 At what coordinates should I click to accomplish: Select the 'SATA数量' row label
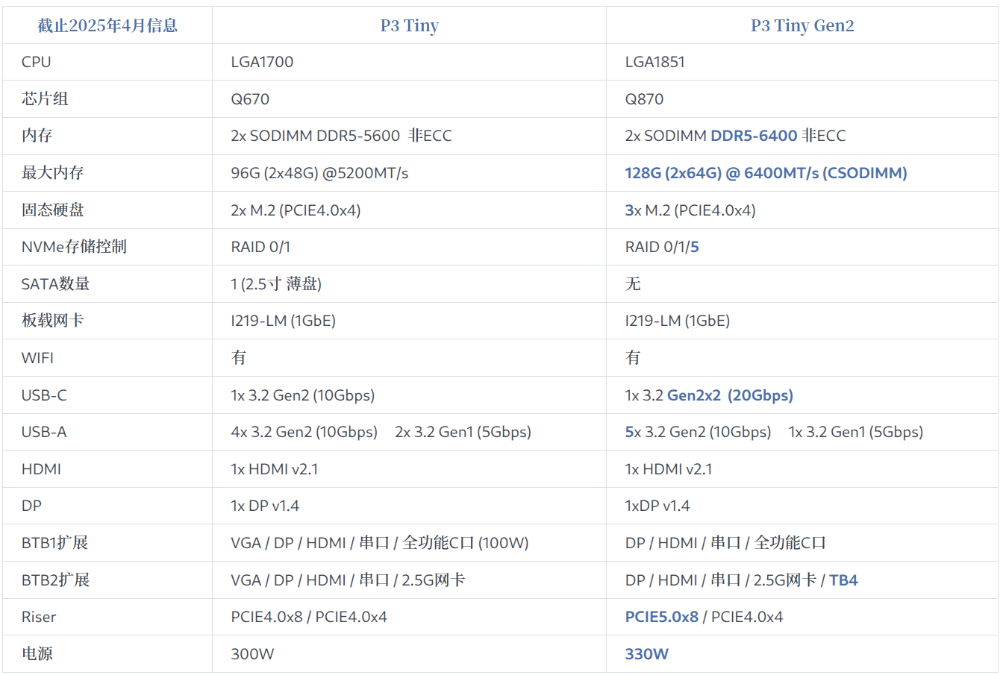[x=56, y=283]
